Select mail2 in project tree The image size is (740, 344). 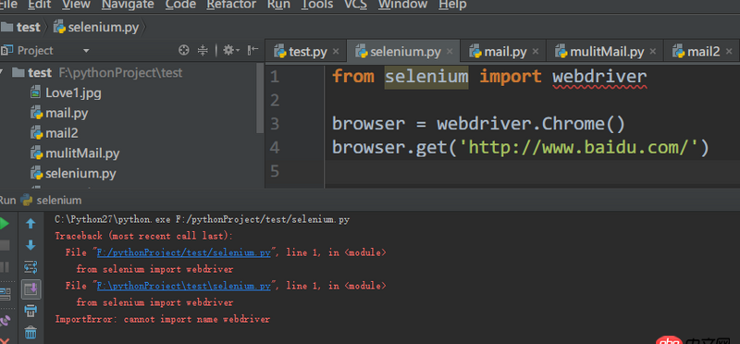54,133
